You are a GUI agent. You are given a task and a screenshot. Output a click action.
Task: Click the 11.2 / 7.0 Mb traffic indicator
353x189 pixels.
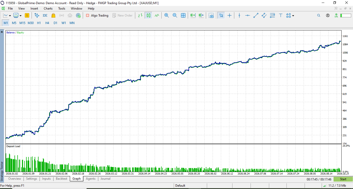(x=337, y=186)
